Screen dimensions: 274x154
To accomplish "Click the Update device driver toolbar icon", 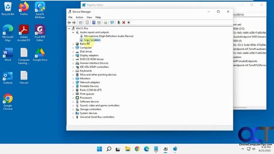I will coord(119,23).
